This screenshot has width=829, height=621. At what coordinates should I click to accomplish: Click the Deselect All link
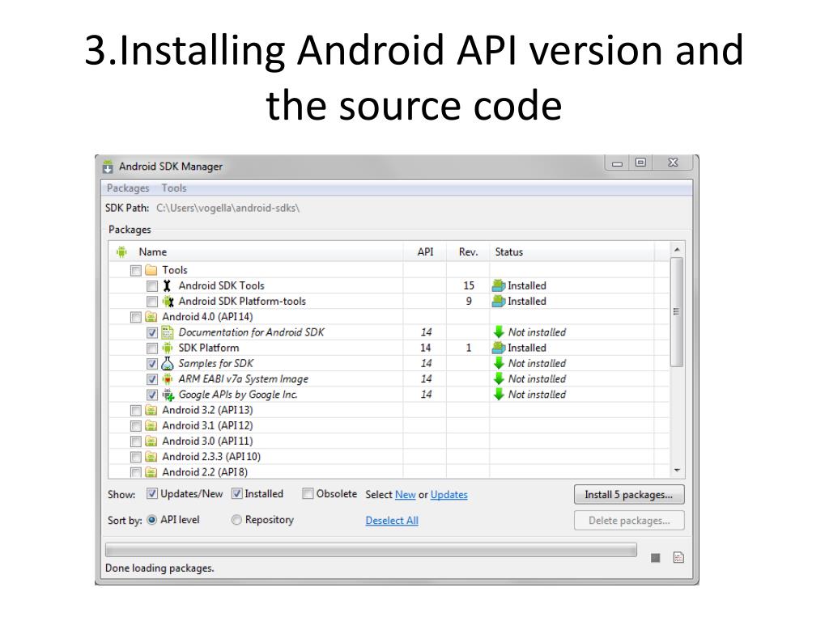[x=392, y=521]
